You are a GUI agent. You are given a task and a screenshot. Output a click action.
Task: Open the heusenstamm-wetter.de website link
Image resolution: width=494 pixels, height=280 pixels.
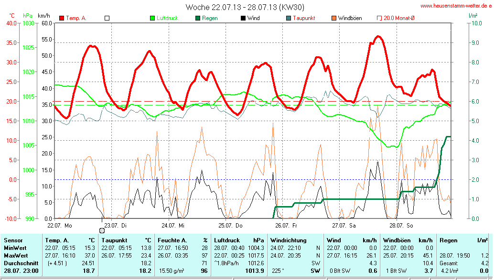click(456, 6)
